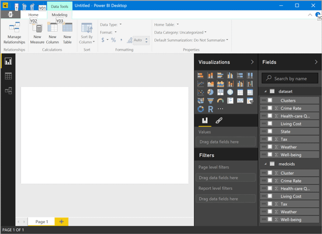This screenshot has width=322, height=234.
Task: Pick the 100% stacked bar chart
Action: coord(240,76)
